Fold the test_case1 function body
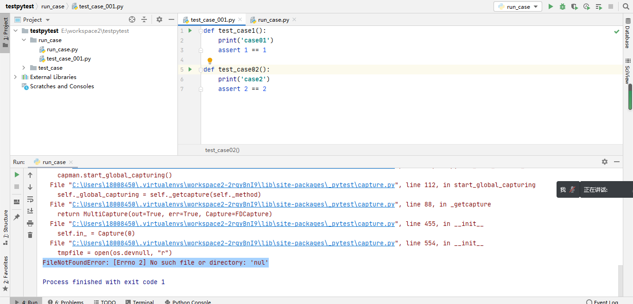This screenshot has width=633, height=304. (x=201, y=31)
